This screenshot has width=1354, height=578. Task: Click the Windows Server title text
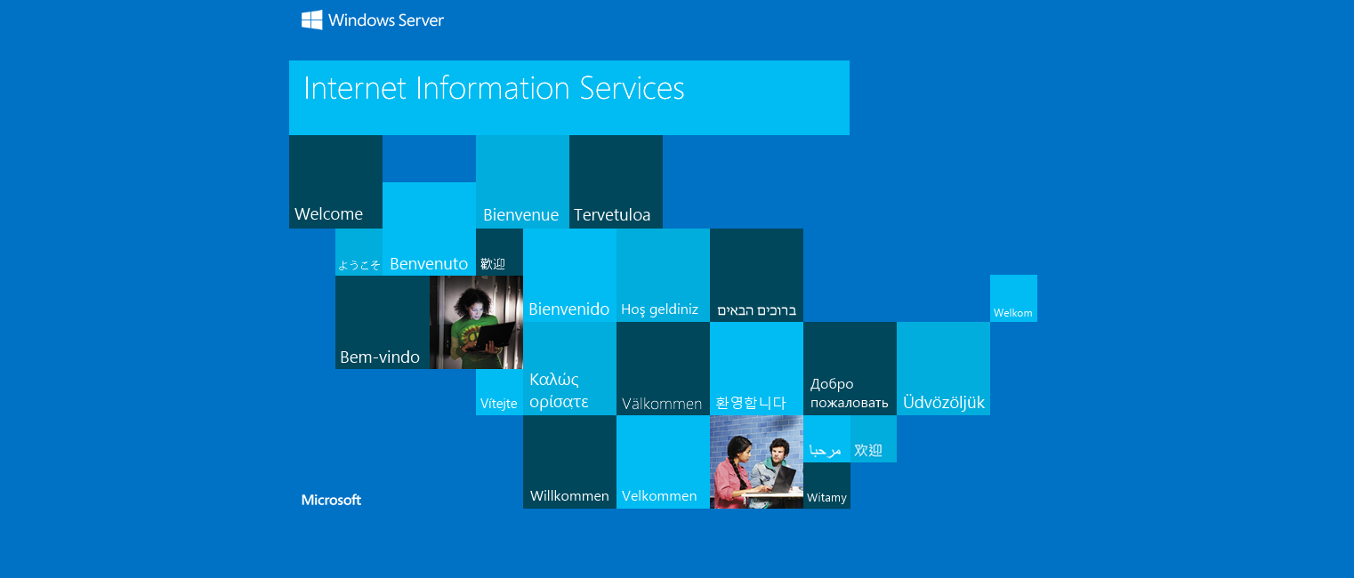[x=386, y=20]
